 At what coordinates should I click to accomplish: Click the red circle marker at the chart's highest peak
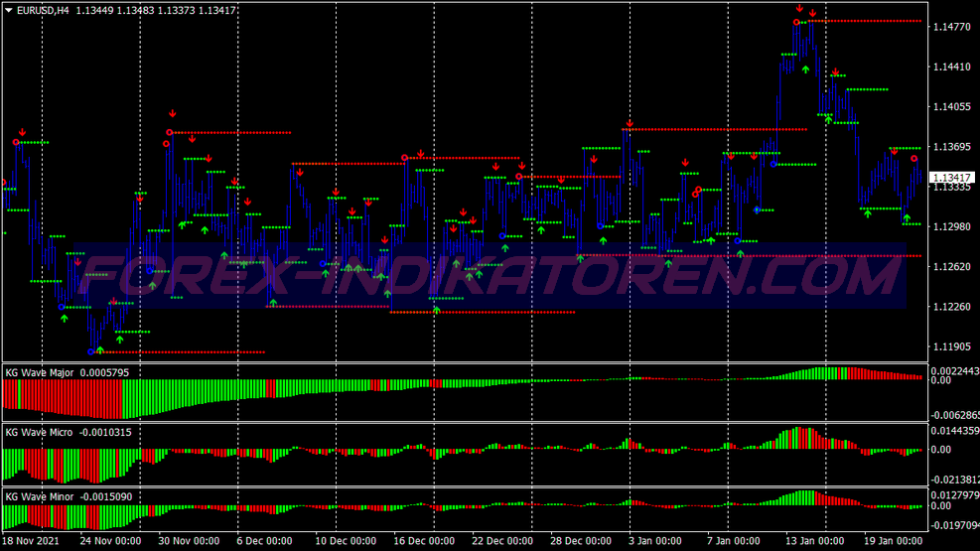[796, 22]
